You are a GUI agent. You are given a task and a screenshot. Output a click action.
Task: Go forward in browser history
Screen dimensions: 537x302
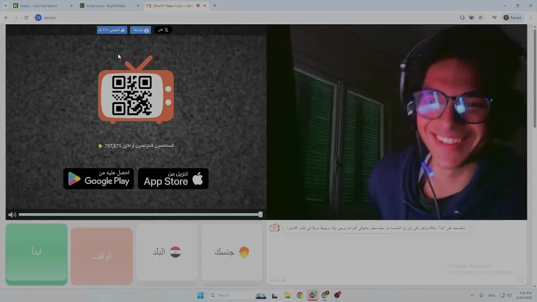[16, 18]
